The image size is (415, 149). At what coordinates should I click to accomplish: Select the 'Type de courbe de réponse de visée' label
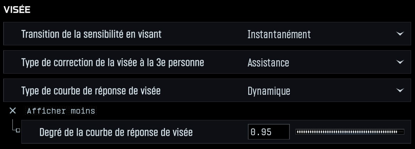[91, 91]
